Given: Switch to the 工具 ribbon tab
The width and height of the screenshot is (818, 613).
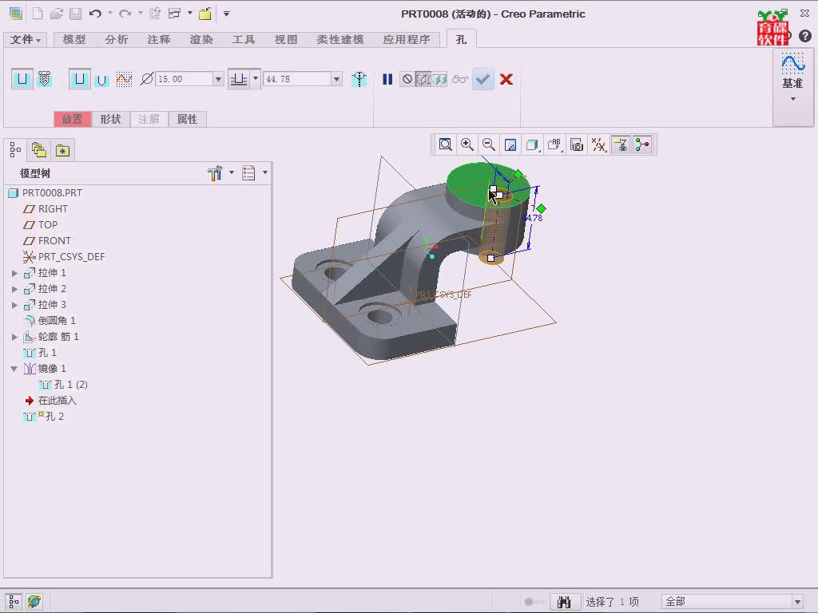Looking at the screenshot, I should (243, 40).
